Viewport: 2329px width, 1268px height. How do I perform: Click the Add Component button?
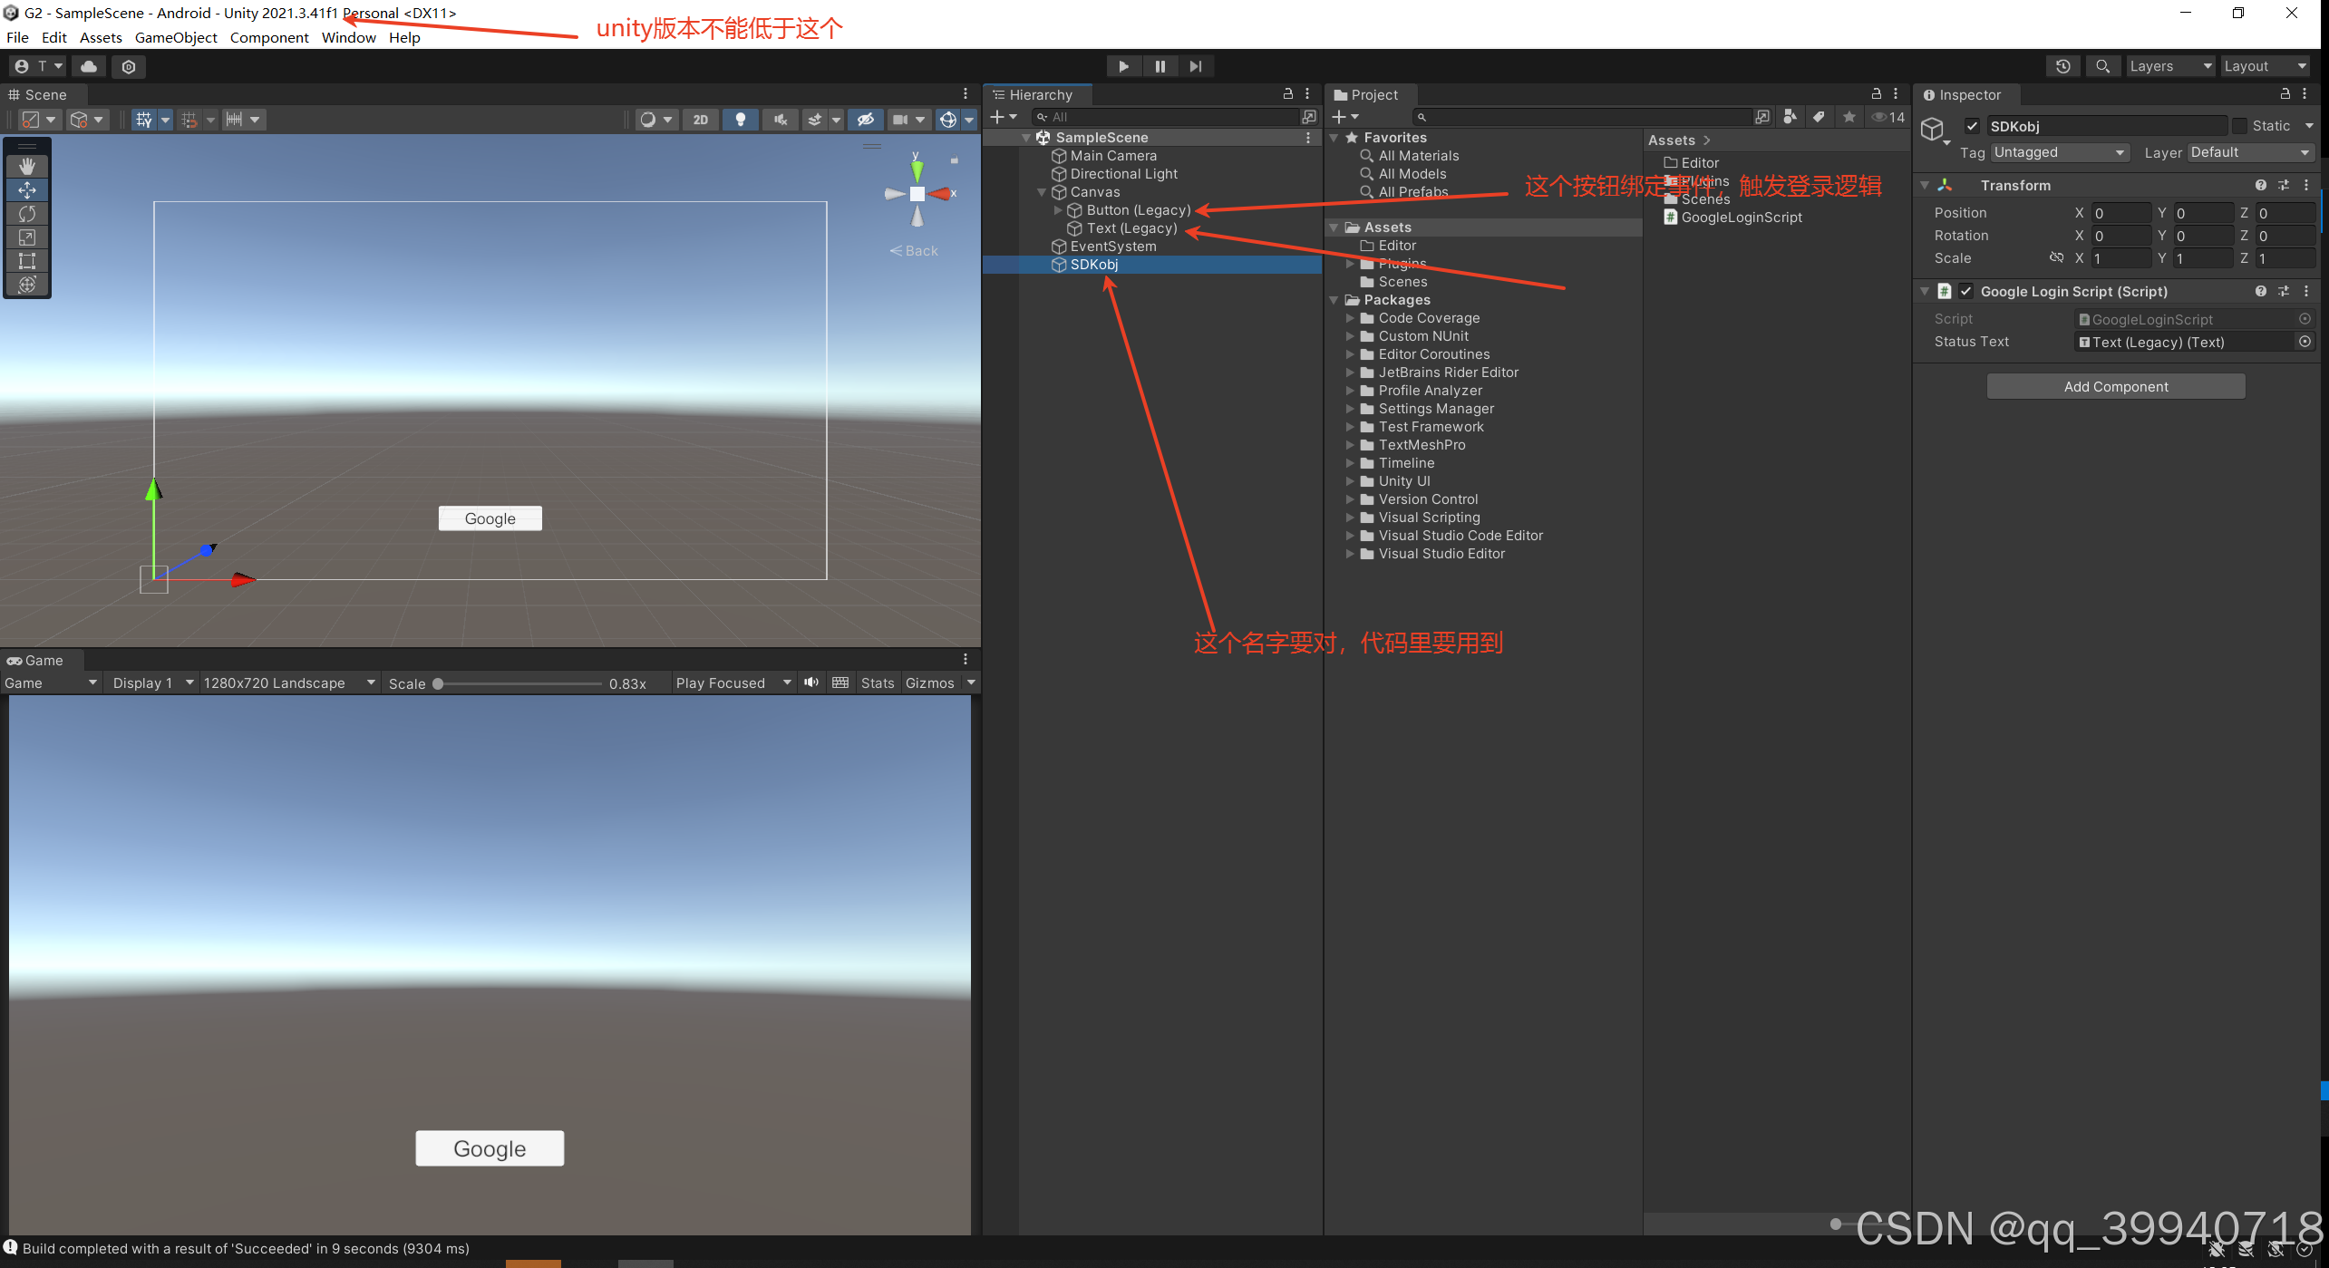click(x=2115, y=386)
